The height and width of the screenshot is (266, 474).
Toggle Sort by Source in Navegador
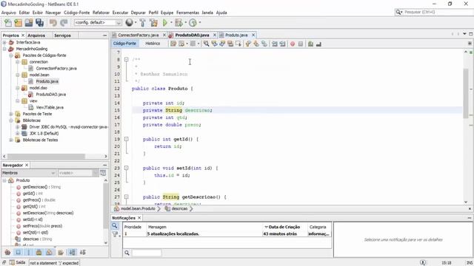pos(82,252)
